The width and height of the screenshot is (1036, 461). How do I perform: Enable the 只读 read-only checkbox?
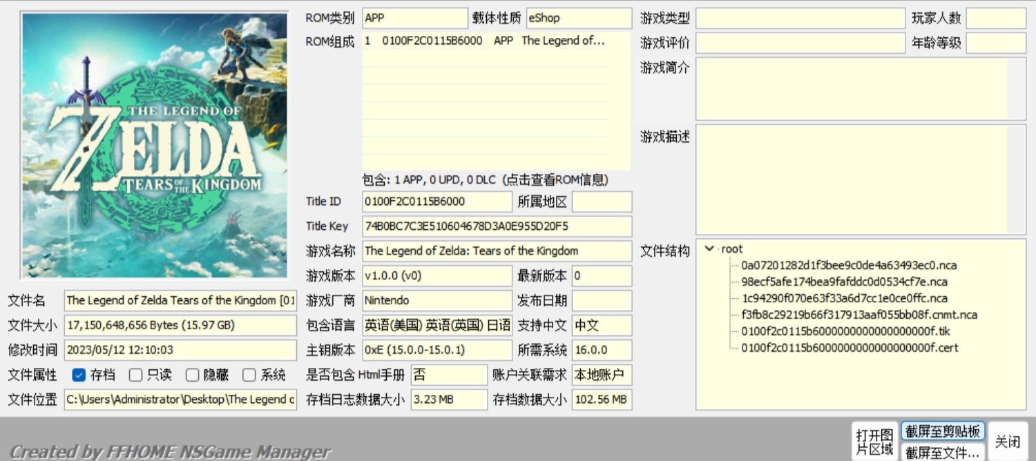point(135,375)
